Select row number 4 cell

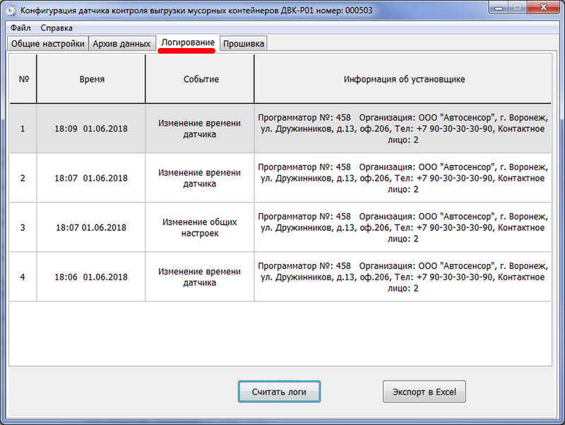(x=23, y=277)
